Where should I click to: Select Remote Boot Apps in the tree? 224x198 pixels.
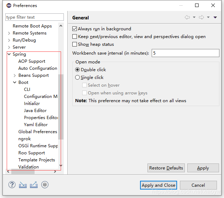coord(32,26)
